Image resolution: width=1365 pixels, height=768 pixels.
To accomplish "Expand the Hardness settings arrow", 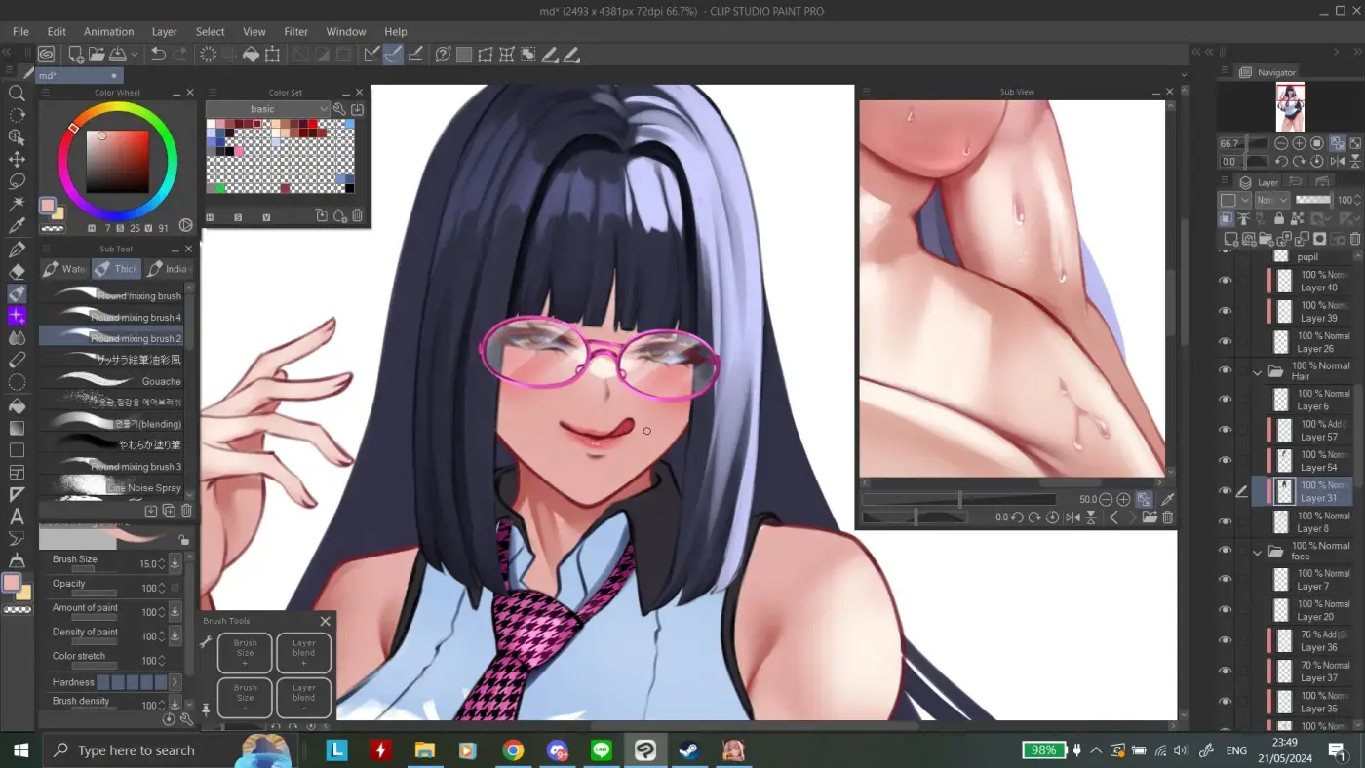I will pos(175,682).
